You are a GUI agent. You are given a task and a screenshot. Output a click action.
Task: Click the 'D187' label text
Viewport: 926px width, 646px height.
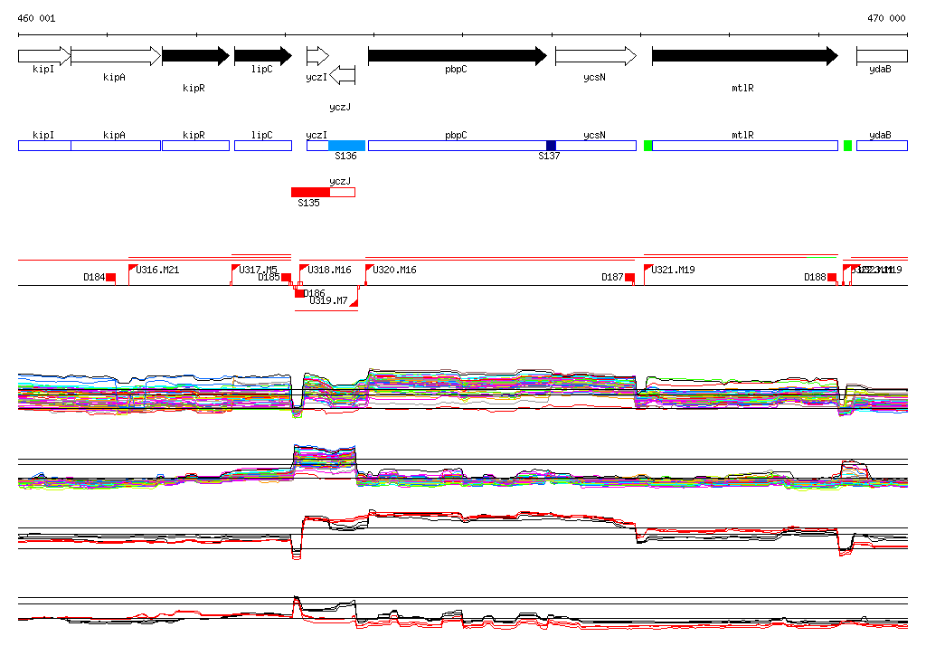point(612,277)
